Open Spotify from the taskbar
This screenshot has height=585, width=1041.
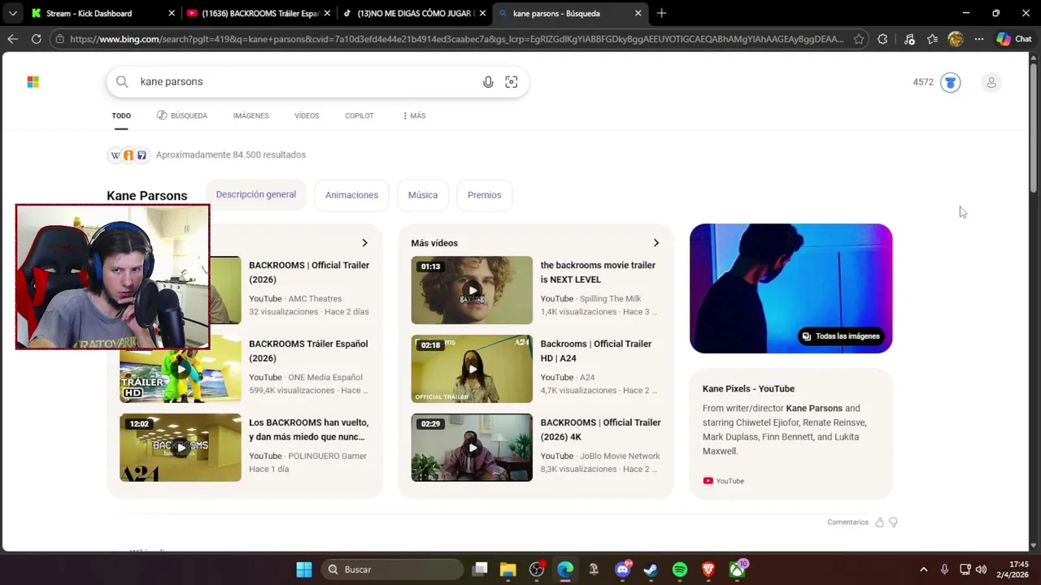coord(680,570)
